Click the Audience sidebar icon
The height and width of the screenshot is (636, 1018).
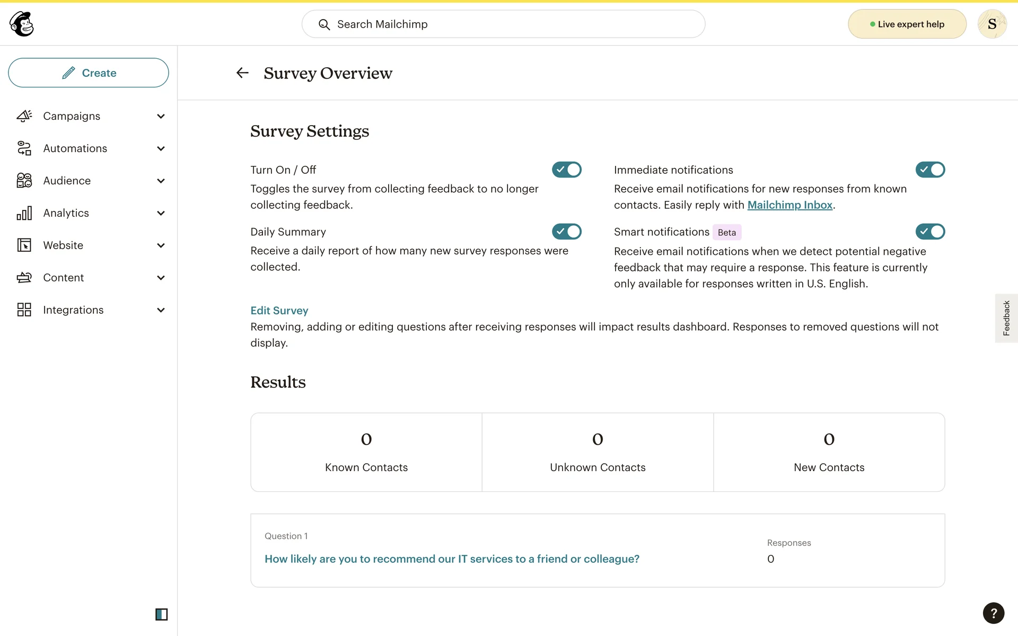[24, 181]
